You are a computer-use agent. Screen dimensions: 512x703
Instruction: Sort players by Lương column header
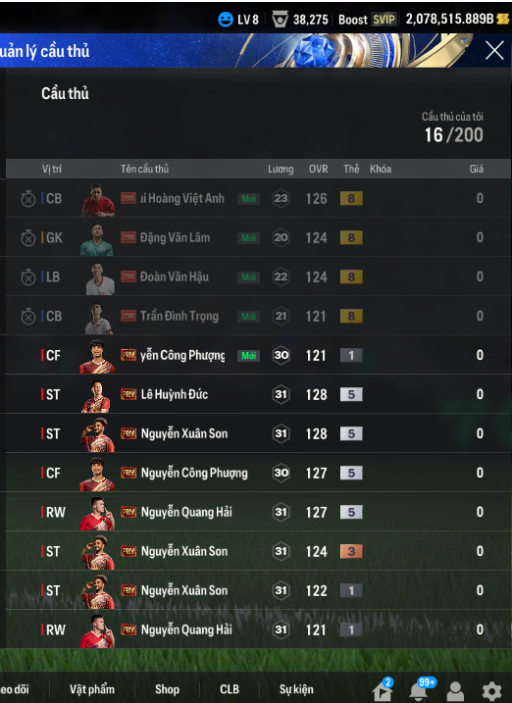[281, 169]
